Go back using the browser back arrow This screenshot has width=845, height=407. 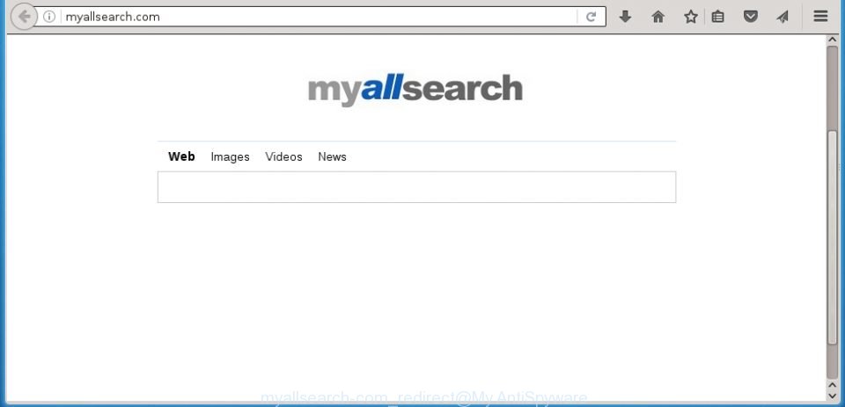click(23, 17)
